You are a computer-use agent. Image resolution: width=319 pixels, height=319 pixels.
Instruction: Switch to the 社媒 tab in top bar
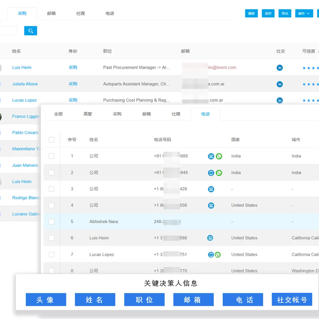pyautogui.click(x=80, y=13)
